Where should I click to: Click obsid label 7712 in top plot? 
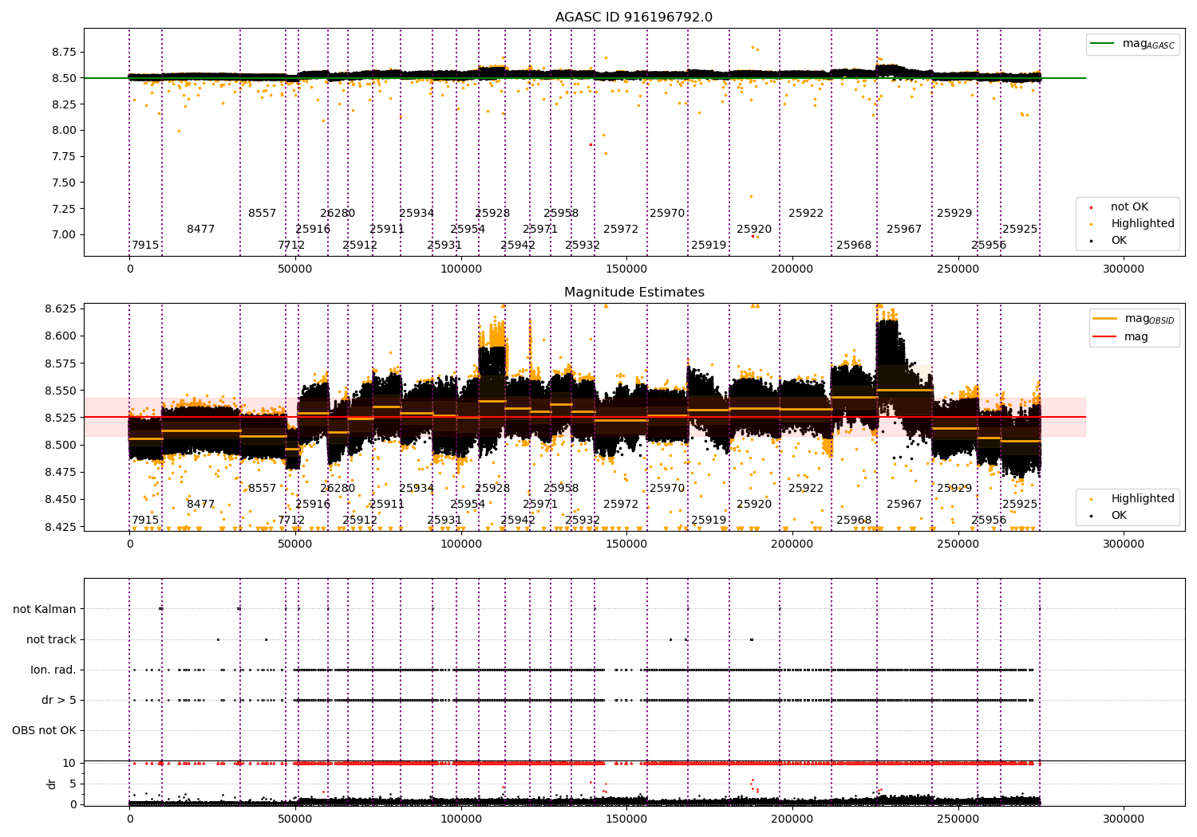291,245
